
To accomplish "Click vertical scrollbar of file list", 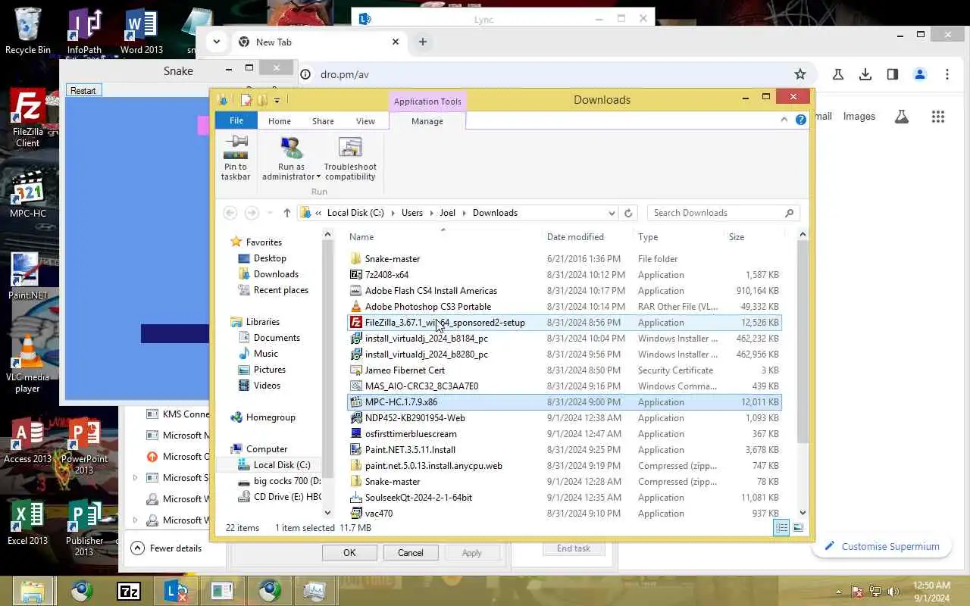I will [x=803, y=341].
